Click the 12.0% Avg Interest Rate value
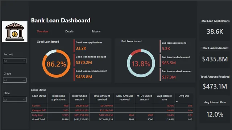Viewport: 232px width, 130px height. (x=215, y=114)
